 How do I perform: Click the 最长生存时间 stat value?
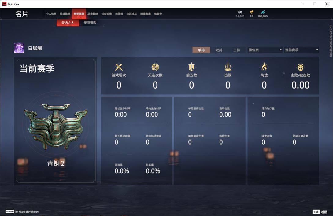[x=120, y=115]
